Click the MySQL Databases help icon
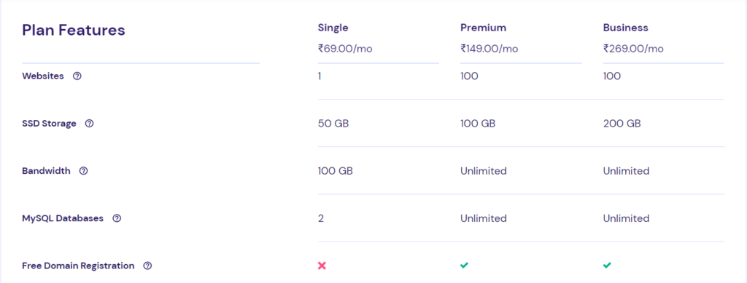 (x=117, y=218)
